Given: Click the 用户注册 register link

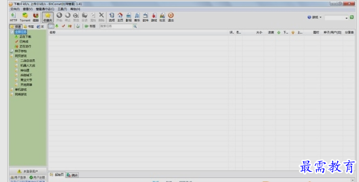Looking at the screenshot, I should [x=37, y=178].
